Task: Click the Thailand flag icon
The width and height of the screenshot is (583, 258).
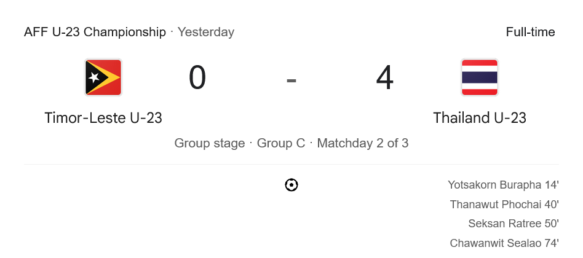Action: pyautogui.click(x=480, y=77)
